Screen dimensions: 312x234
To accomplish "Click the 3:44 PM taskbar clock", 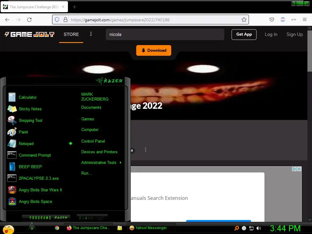I will coord(285,228).
